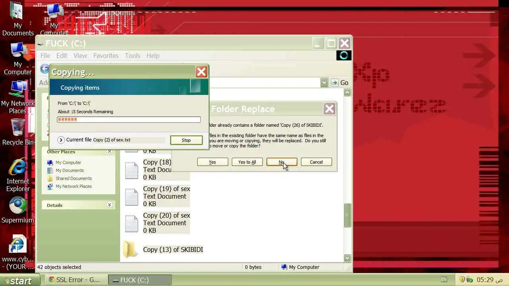Open the Help menu
Image resolution: width=509 pixels, height=286 pixels.
153,56
